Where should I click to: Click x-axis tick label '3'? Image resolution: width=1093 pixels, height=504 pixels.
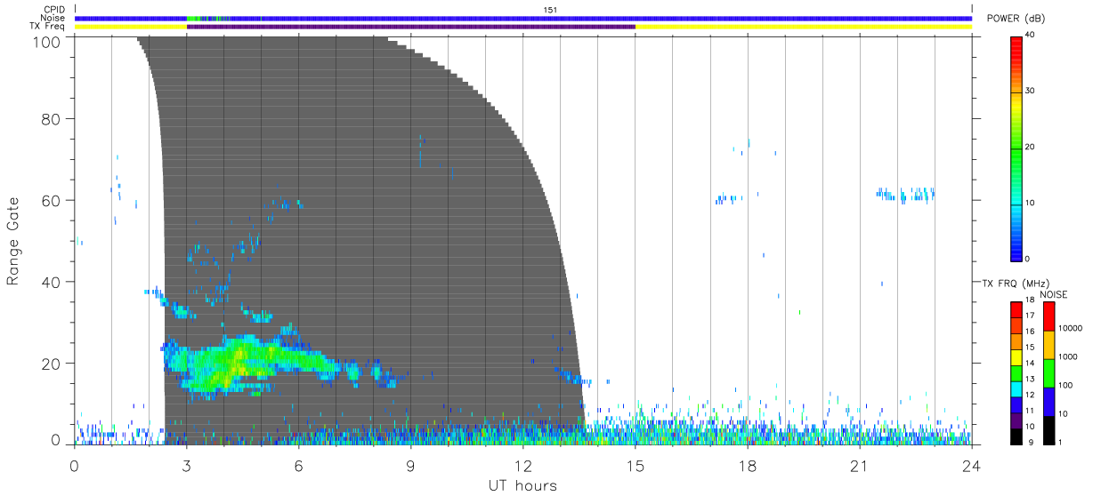tap(186, 467)
